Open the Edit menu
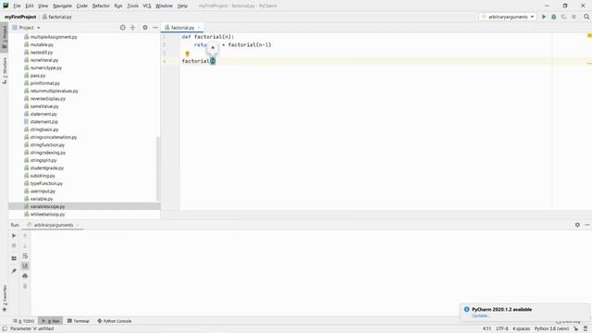The width and height of the screenshot is (592, 333). click(x=30, y=6)
